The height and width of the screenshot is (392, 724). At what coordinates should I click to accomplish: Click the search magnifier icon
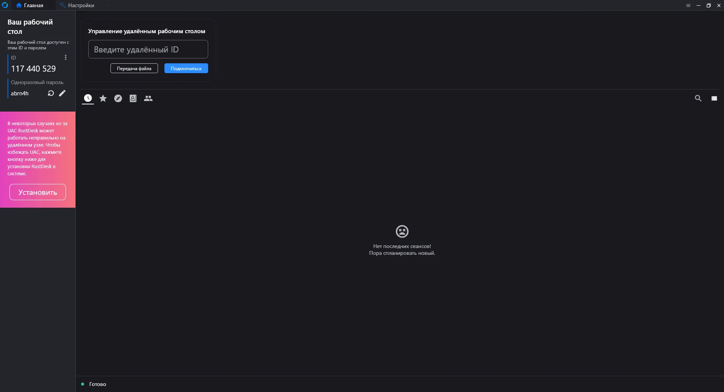point(698,98)
